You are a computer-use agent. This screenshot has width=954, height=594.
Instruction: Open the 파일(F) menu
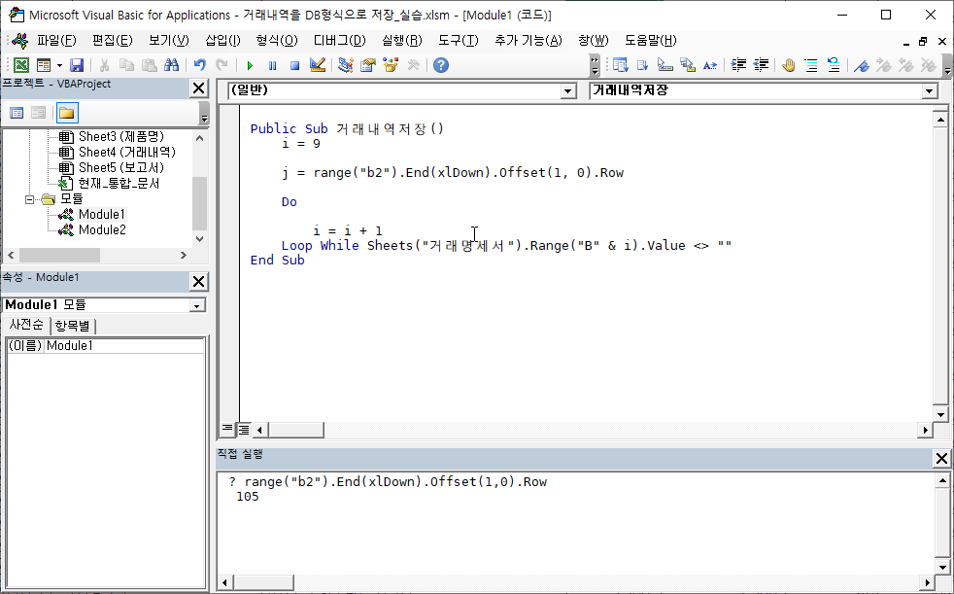coord(56,40)
